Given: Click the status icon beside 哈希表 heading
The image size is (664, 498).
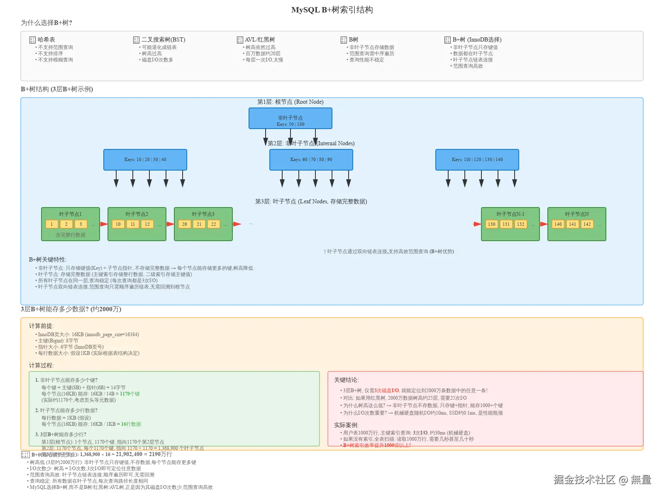Looking at the screenshot, I should coord(32,40).
